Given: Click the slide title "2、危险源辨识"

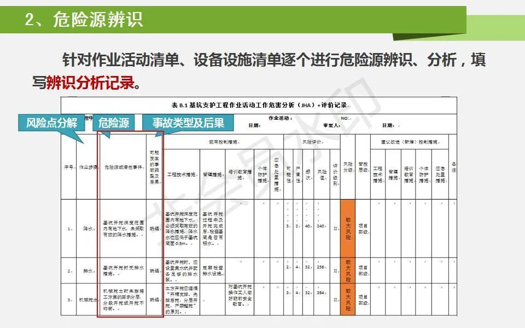Looking at the screenshot, I should [x=84, y=20].
